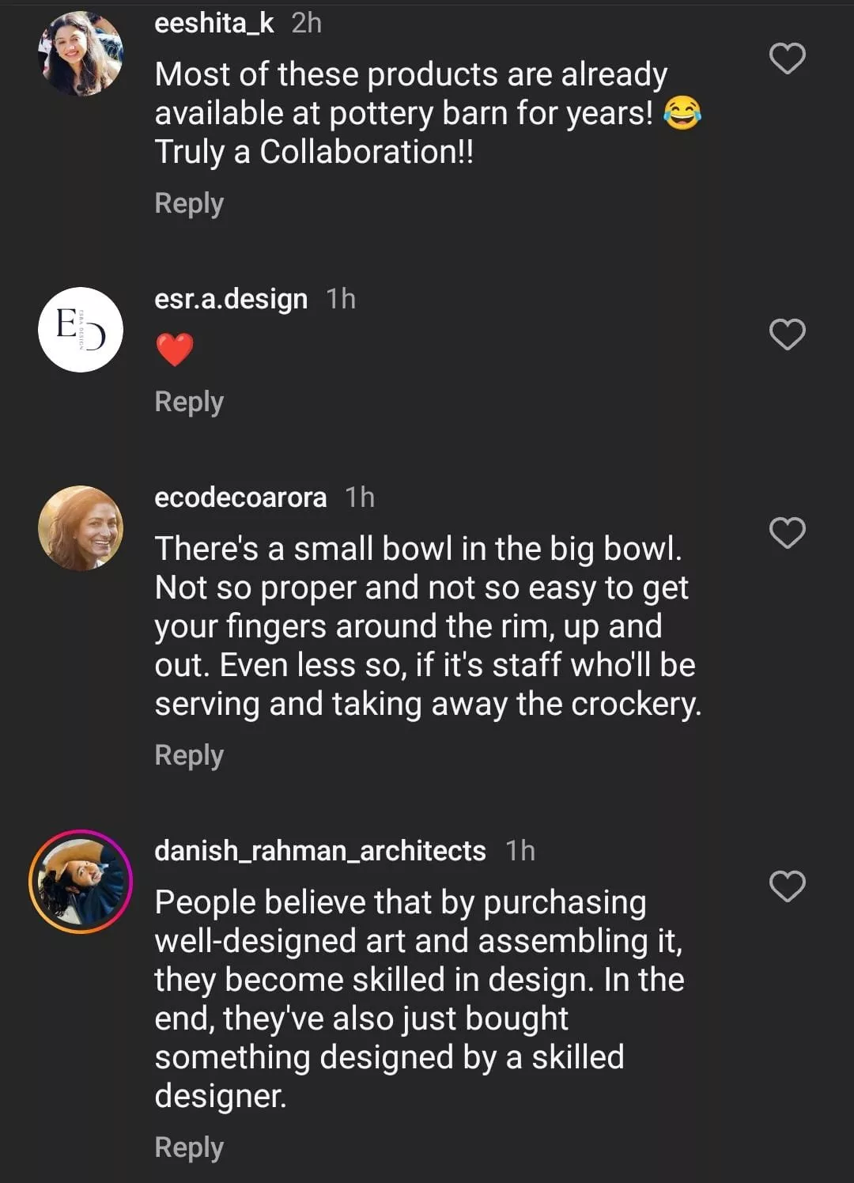Open esr.a.design's ED logo avatar
The width and height of the screenshot is (854, 1183).
point(81,329)
